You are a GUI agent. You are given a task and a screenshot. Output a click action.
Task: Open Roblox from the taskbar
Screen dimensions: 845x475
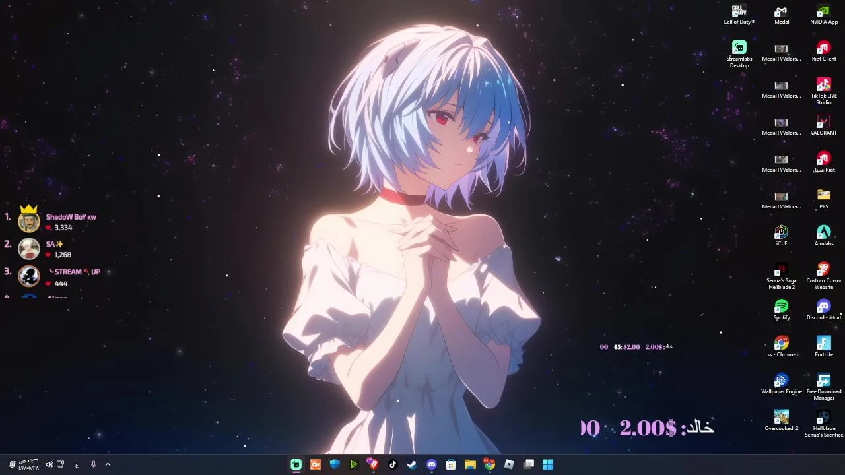(509, 464)
